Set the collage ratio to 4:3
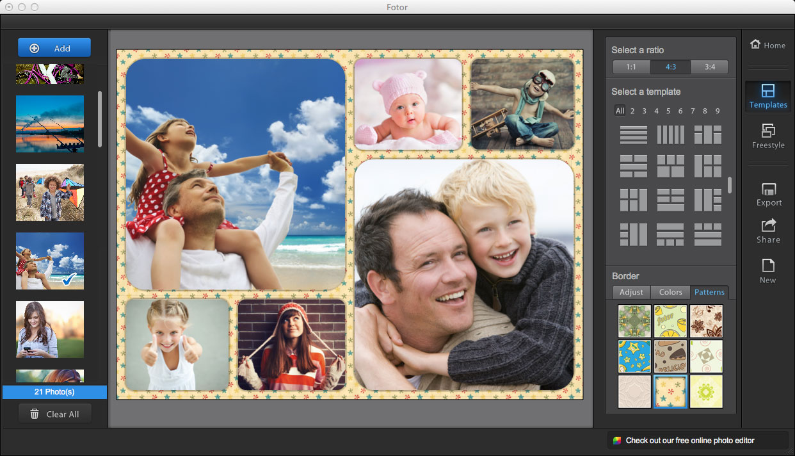The width and height of the screenshot is (795, 456). (x=671, y=67)
